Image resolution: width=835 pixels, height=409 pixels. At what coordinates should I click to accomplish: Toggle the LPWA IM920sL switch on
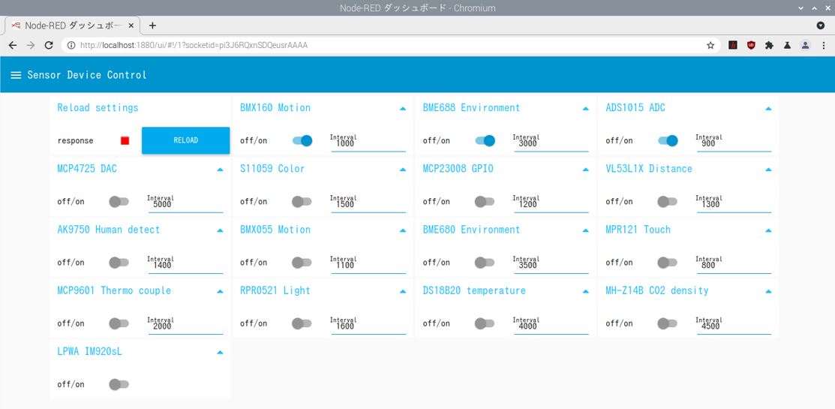tap(119, 384)
